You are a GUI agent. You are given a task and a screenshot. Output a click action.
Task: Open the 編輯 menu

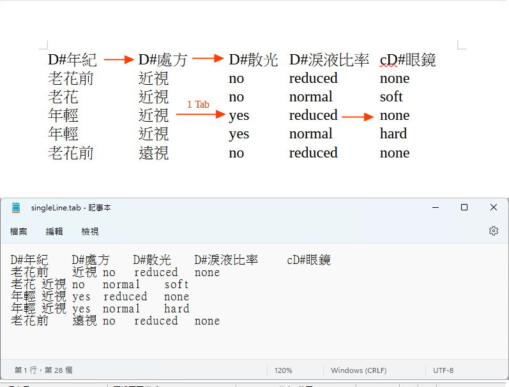[x=54, y=231]
